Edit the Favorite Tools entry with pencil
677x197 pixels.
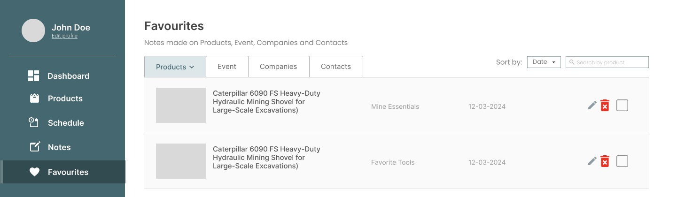coord(592,161)
